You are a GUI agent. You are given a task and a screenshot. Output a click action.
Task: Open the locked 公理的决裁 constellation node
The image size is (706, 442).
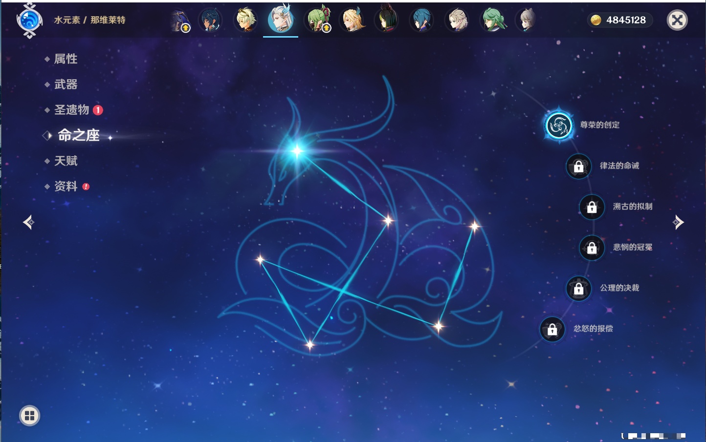pos(578,289)
